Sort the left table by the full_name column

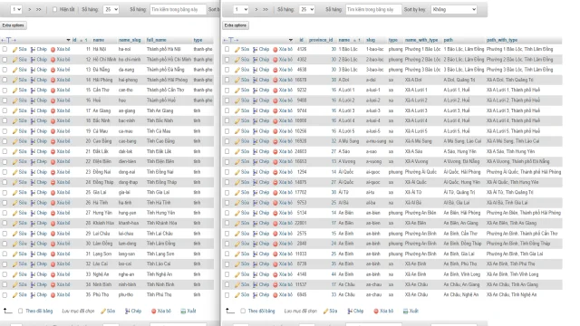point(156,40)
